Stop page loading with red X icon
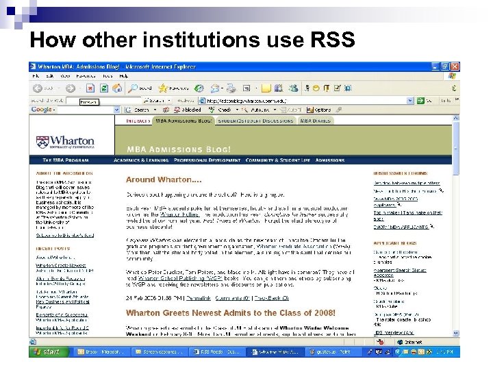This screenshot has width=493, height=370. (x=90, y=88)
